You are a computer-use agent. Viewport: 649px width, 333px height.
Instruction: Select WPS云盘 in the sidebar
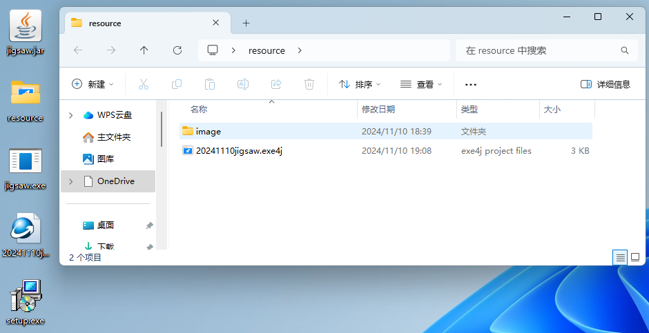click(x=108, y=115)
